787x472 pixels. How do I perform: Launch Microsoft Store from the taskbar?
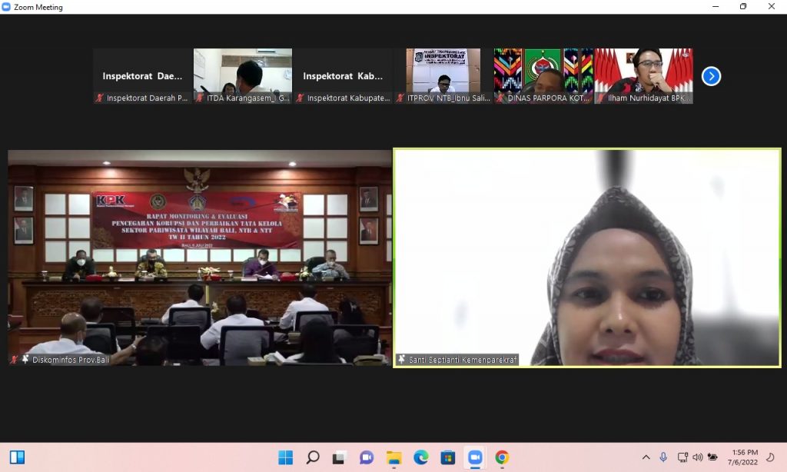(x=447, y=457)
